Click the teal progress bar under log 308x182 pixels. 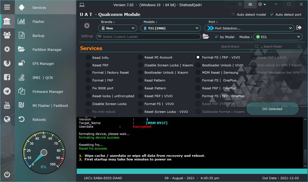pos(192,171)
